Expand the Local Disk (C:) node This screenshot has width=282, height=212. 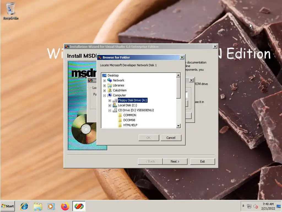(110, 105)
